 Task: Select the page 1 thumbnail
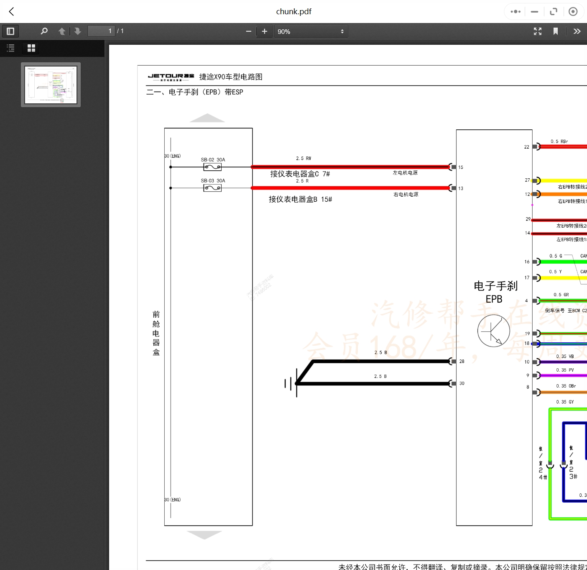point(51,85)
